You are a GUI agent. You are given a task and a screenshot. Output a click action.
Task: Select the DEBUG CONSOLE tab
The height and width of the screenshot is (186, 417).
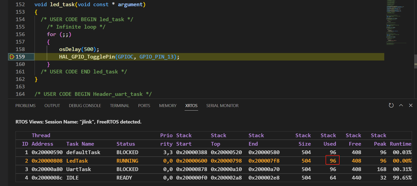pyautogui.click(x=85, y=106)
